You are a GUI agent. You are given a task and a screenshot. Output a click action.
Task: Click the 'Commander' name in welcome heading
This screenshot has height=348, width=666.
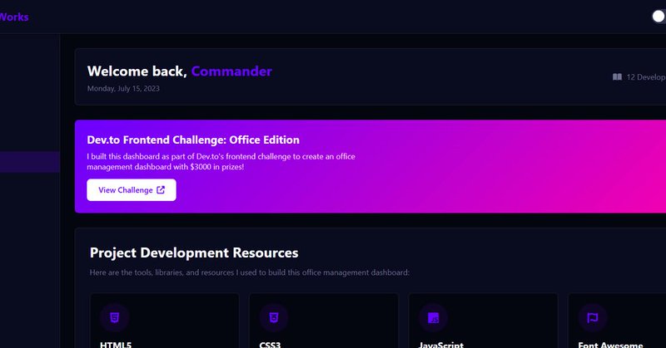(231, 71)
